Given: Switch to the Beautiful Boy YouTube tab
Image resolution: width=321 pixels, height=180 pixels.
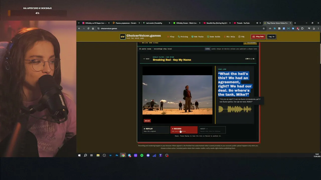Looking at the screenshot, I should 217,23.
